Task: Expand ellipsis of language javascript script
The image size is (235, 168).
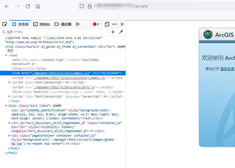Action: 105,96
